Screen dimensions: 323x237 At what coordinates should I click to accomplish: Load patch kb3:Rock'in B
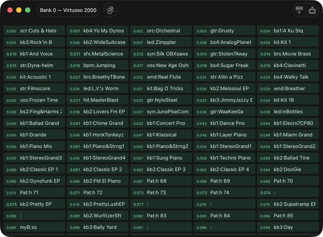coord(34,42)
